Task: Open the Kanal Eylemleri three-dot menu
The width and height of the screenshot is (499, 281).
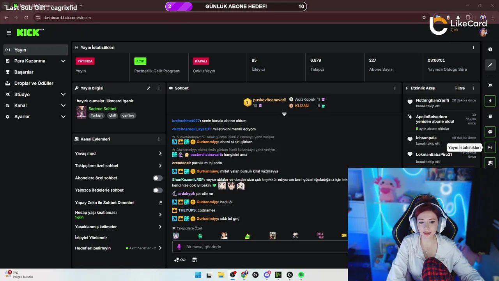Action: pos(159,139)
